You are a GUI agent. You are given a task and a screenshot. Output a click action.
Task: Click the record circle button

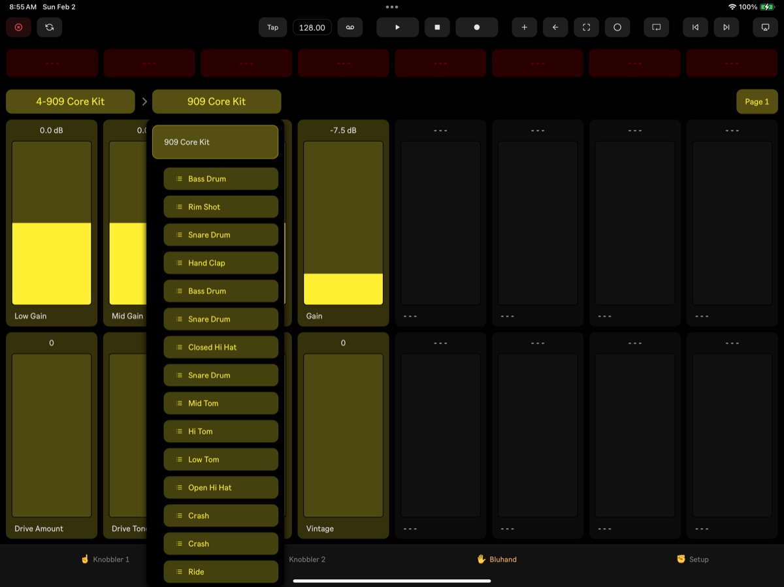point(477,27)
